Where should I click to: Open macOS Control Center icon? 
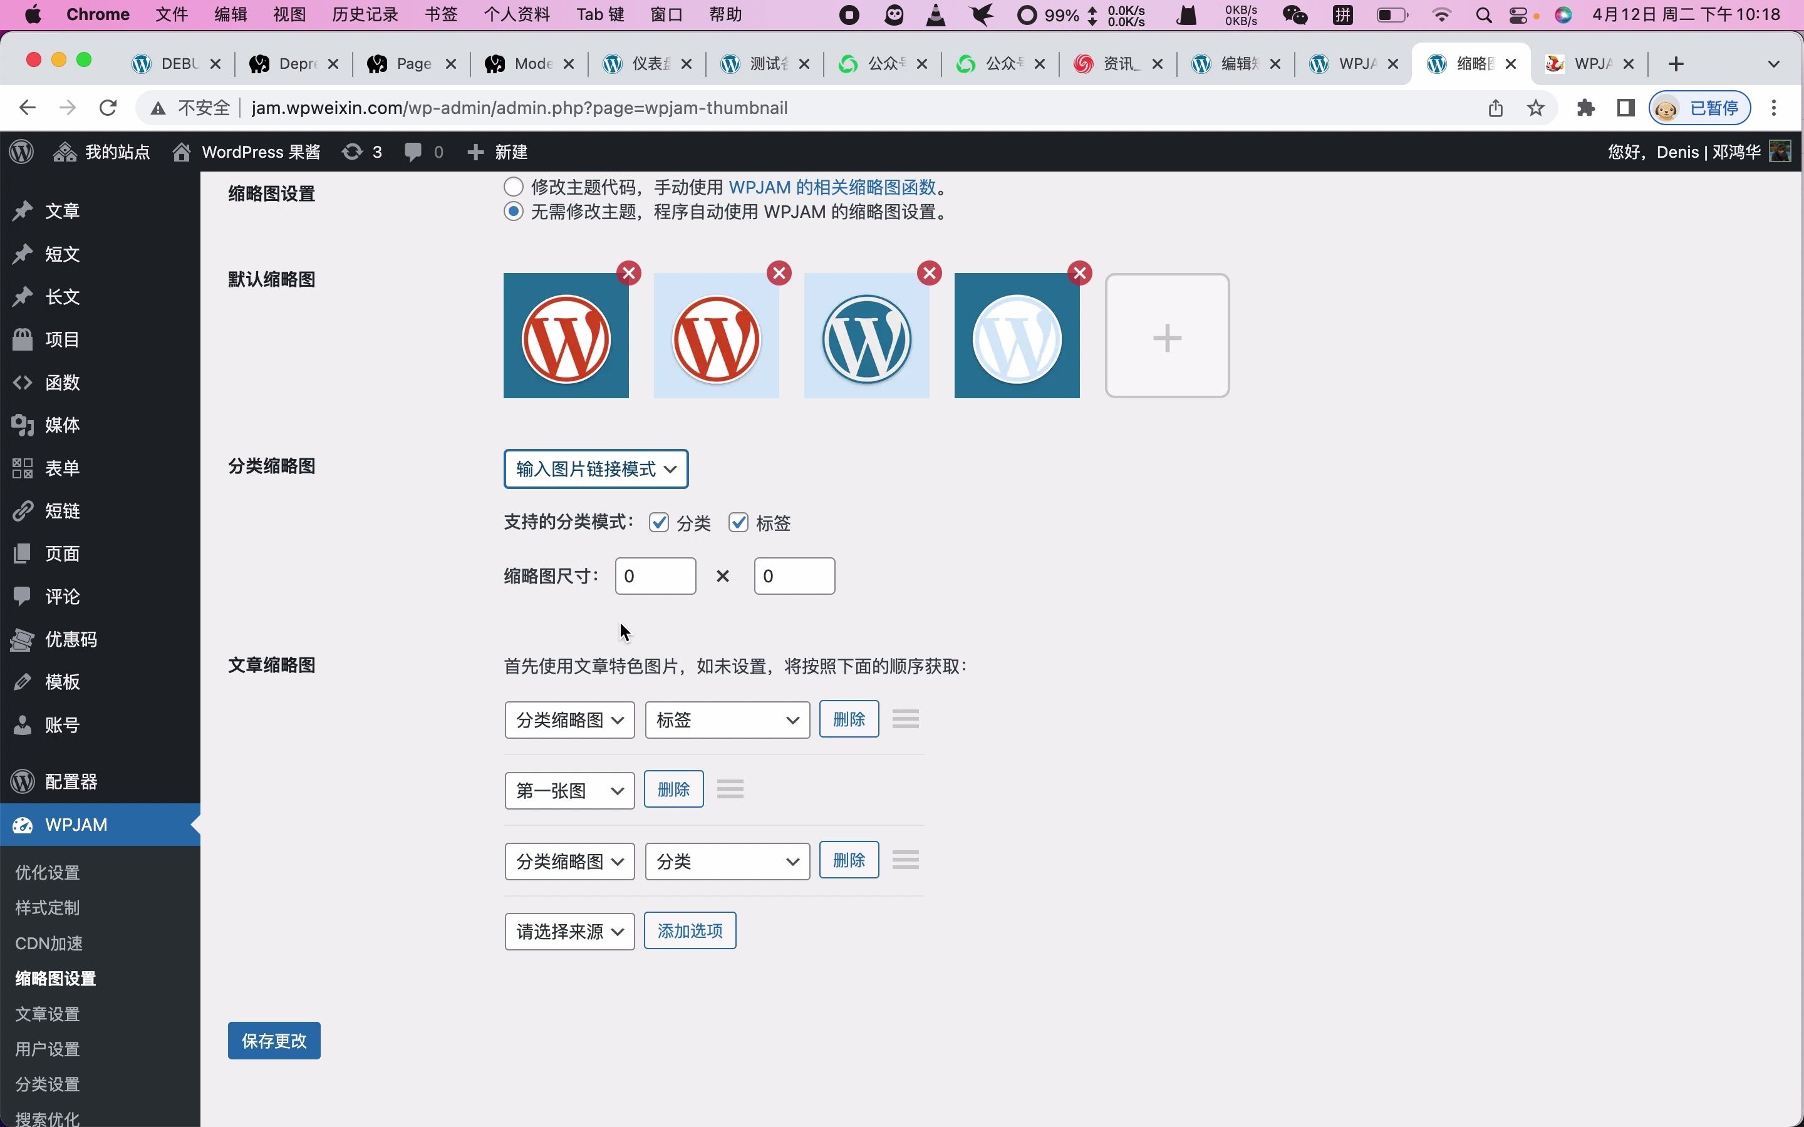(1518, 15)
